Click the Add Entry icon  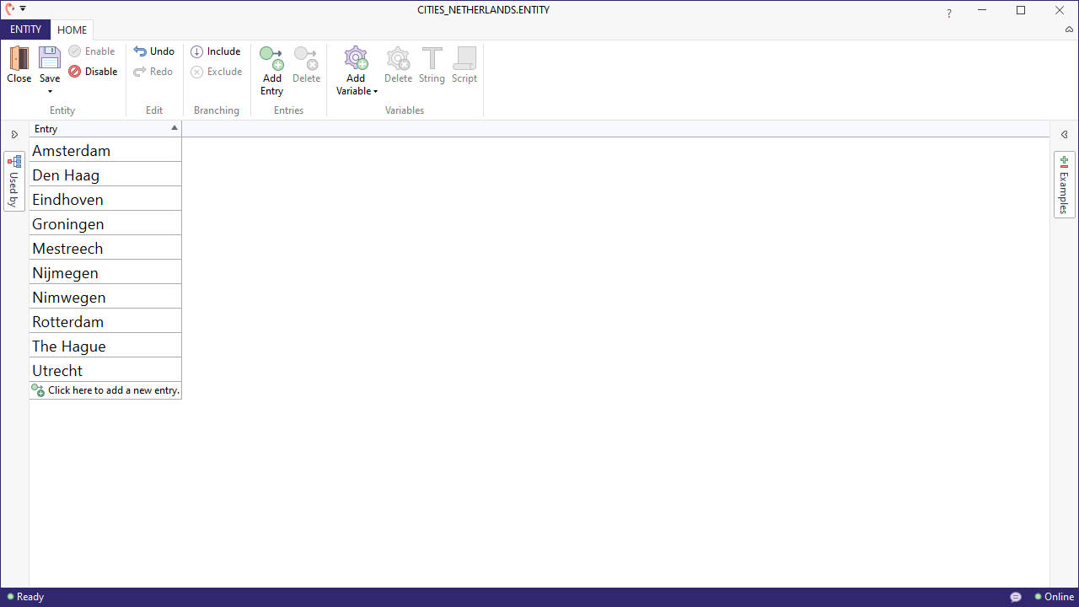[271, 58]
